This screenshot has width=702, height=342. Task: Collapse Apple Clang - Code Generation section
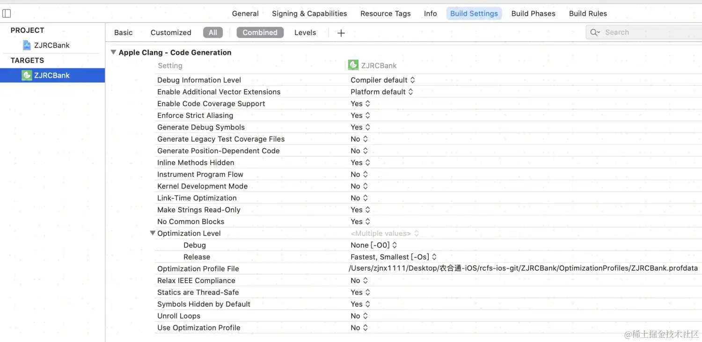click(113, 52)
